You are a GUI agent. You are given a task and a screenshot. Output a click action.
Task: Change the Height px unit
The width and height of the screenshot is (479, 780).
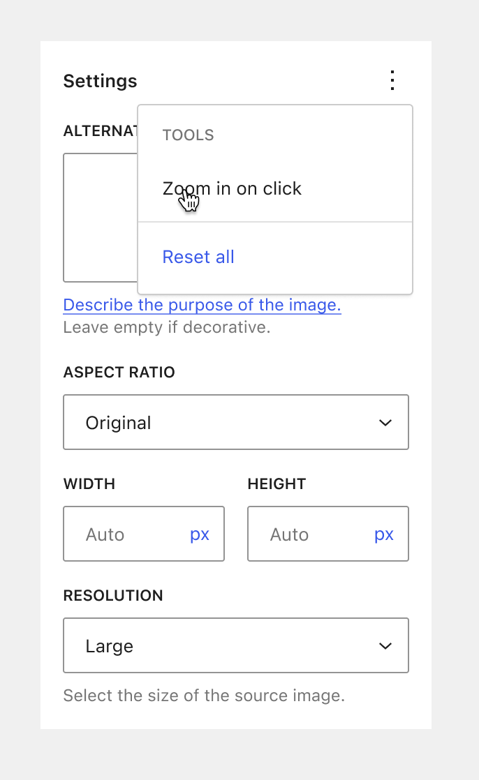(384, 534)
